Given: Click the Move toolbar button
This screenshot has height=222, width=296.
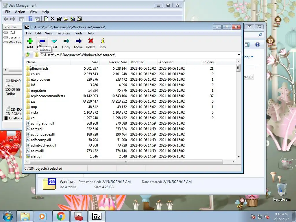Looking at the screenshot, I should tap(78, 43).
